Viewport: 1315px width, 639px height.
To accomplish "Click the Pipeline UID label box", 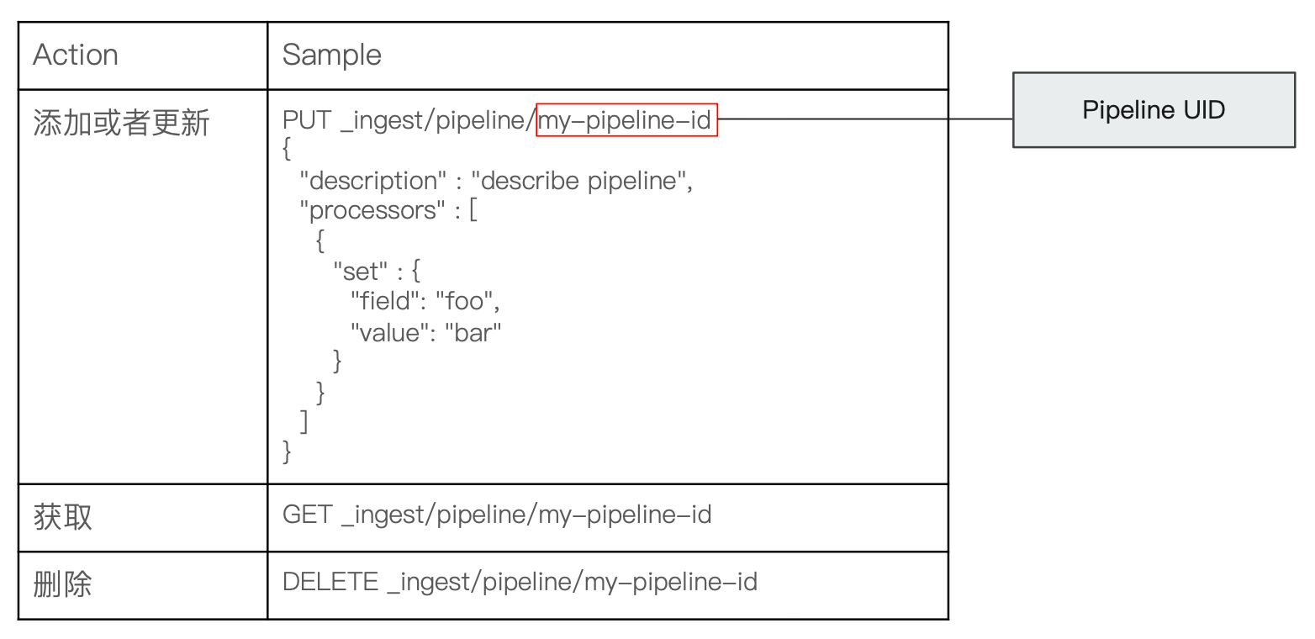I will point(1154,110).
